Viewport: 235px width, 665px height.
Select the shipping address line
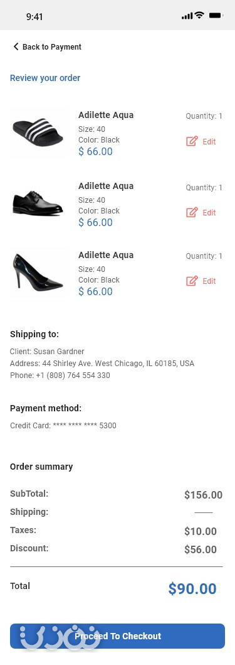pyautogui.click(x=102, y=364)
